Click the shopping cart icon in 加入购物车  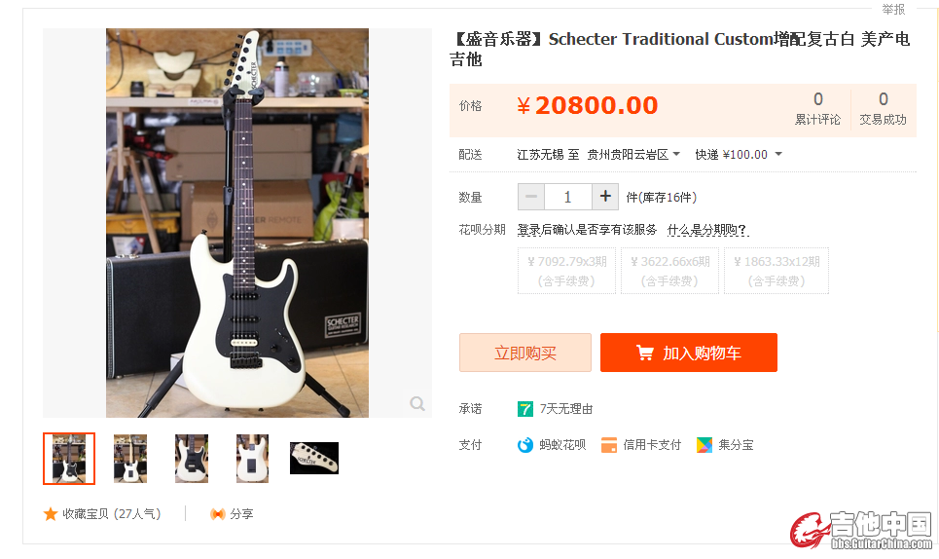pos(645,353)
